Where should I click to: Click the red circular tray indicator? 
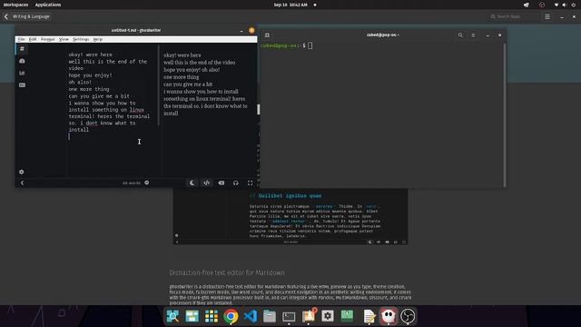coord(542,5)
